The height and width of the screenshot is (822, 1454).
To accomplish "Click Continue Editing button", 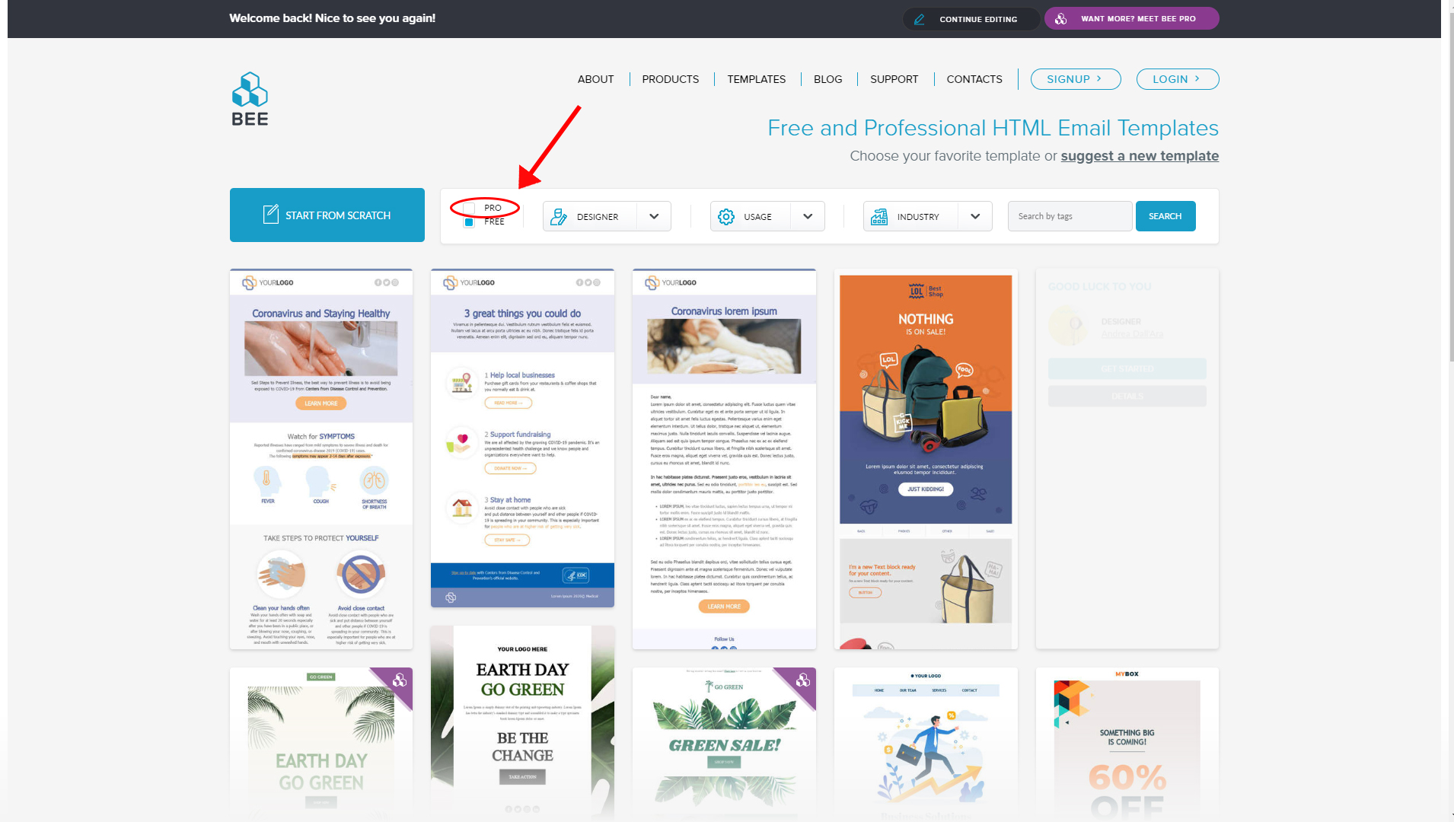I will pos(971,19).
